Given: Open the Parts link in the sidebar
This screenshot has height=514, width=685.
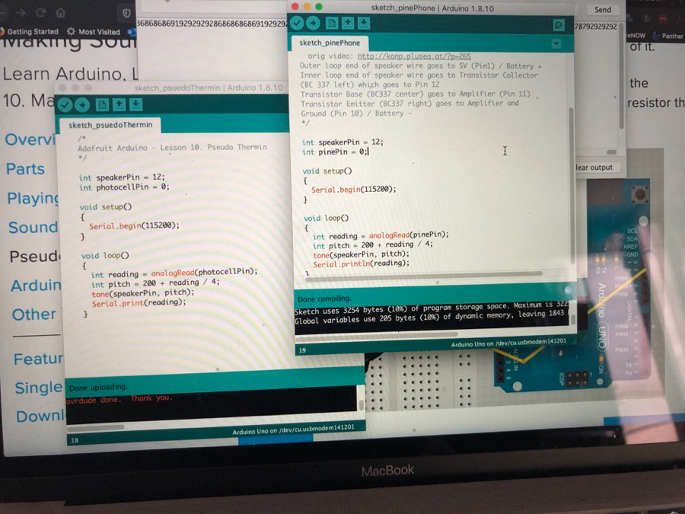Looking at the screenshot, I should pyautogui.click(x=25, y=169).
